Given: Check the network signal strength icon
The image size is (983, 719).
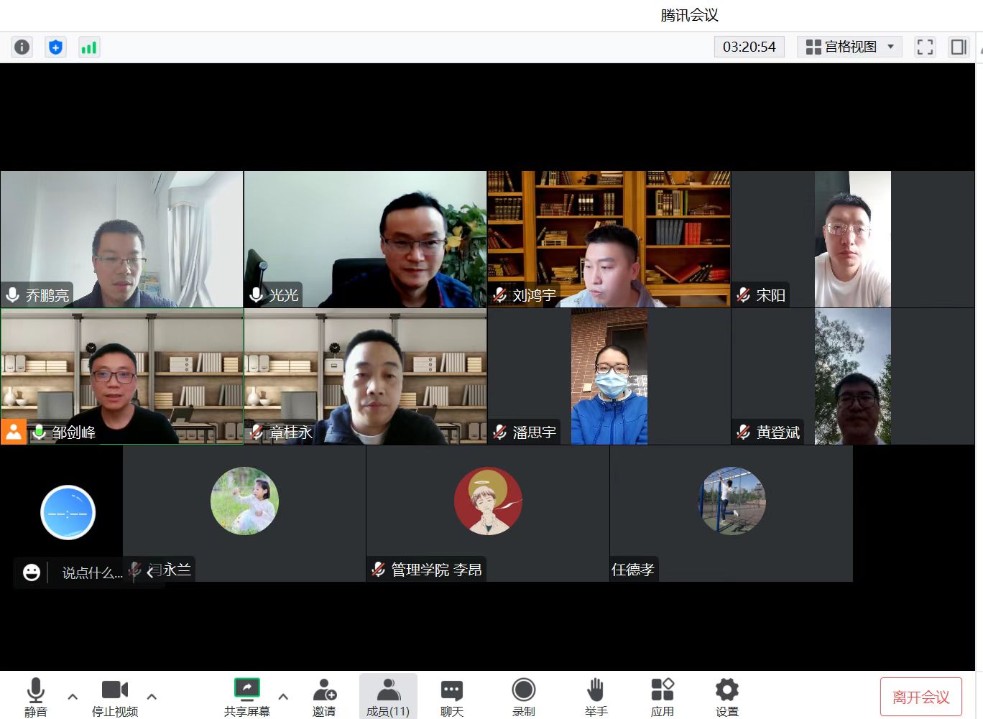Looking at the screenshot, I should pyautogui.click(x=89, y=47).
